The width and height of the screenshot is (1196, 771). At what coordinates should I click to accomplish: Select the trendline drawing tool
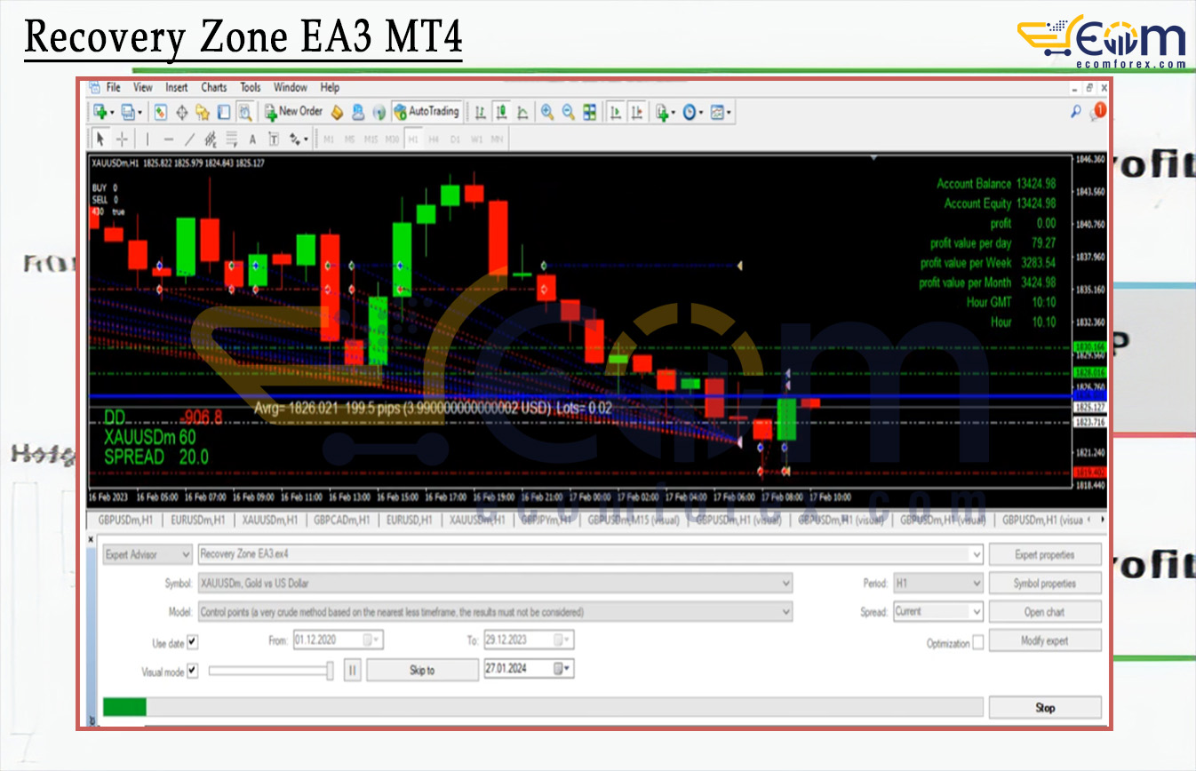pos(189,139)
